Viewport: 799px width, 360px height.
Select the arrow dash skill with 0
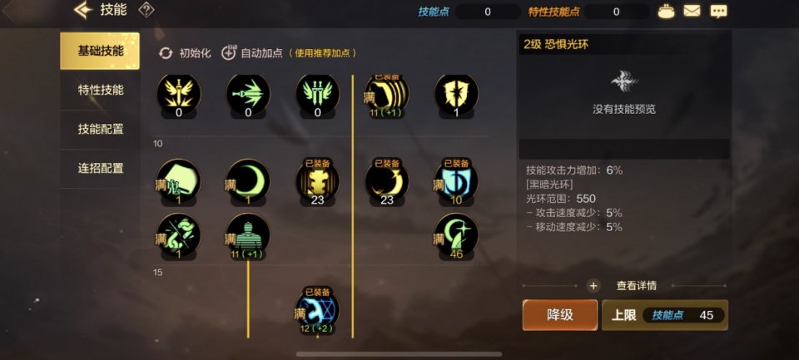point(248,96)
